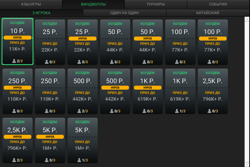Switch to the ТУРНИРЫ tab
The width and height of the screenshot is (250, 167).
pyautogui.click(x=155, y=4)
